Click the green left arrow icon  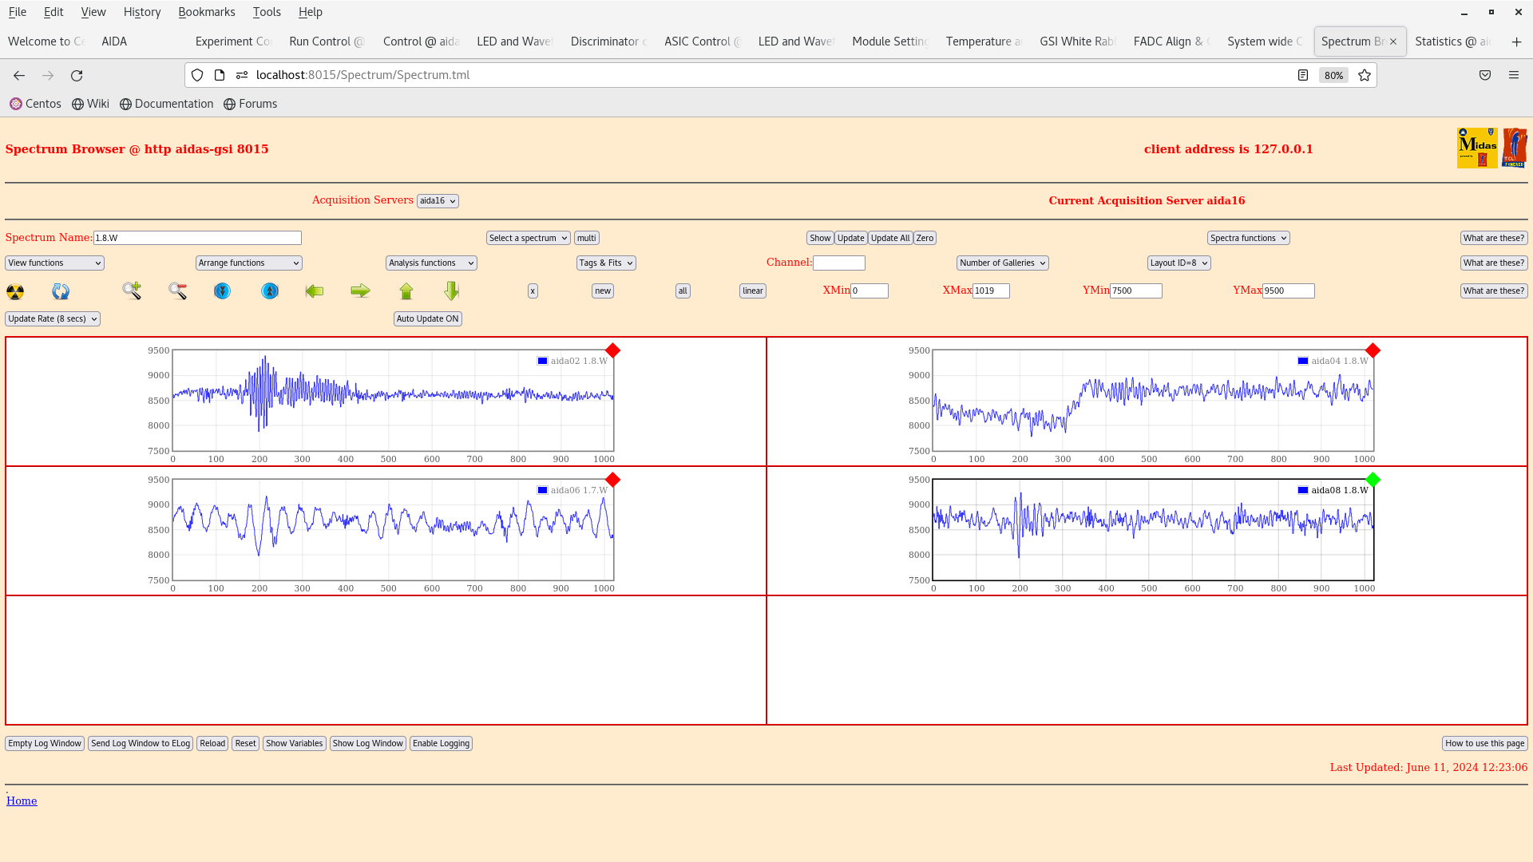coord(315,291)
